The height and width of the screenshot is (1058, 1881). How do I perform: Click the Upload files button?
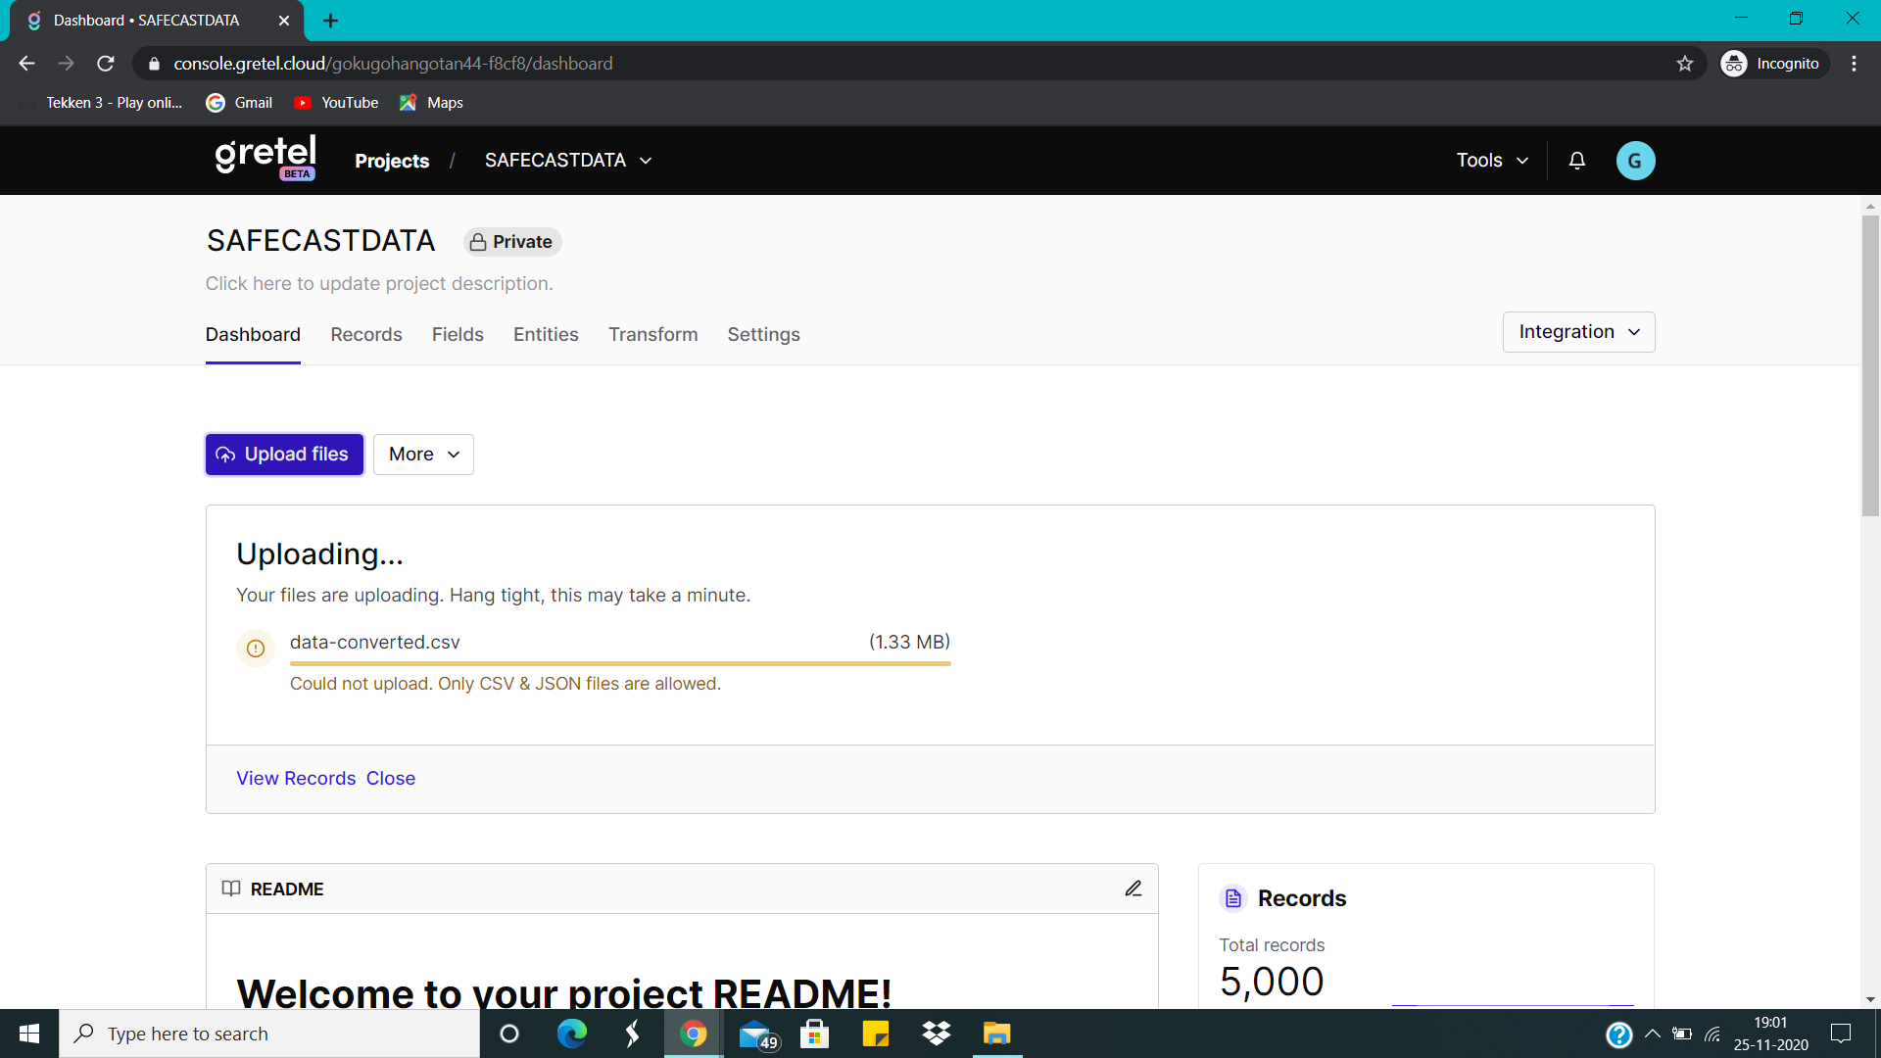point(284,455)
